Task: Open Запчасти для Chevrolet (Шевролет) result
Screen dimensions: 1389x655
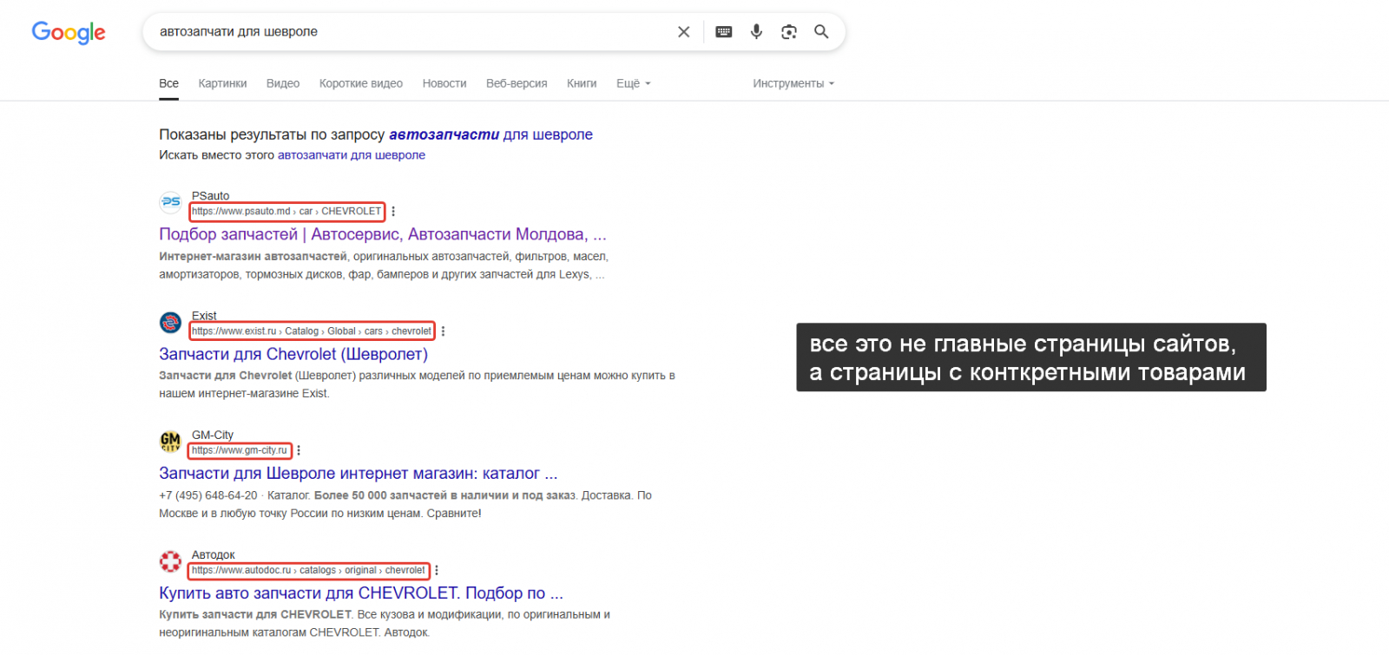Action: tap(293, 354)
